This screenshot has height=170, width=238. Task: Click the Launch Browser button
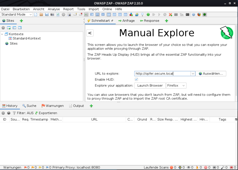pos(150,85)
